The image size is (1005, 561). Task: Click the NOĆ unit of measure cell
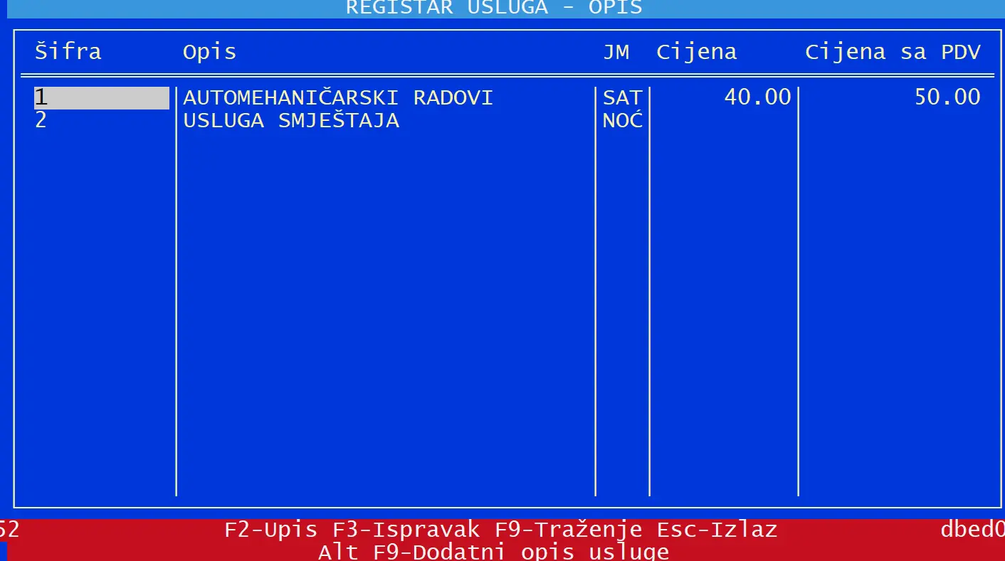tap(622, 120)
